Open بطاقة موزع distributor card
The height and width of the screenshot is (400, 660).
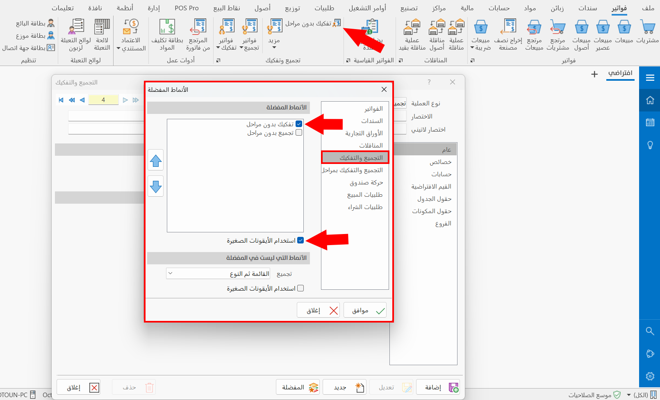[x=35, y=36]
